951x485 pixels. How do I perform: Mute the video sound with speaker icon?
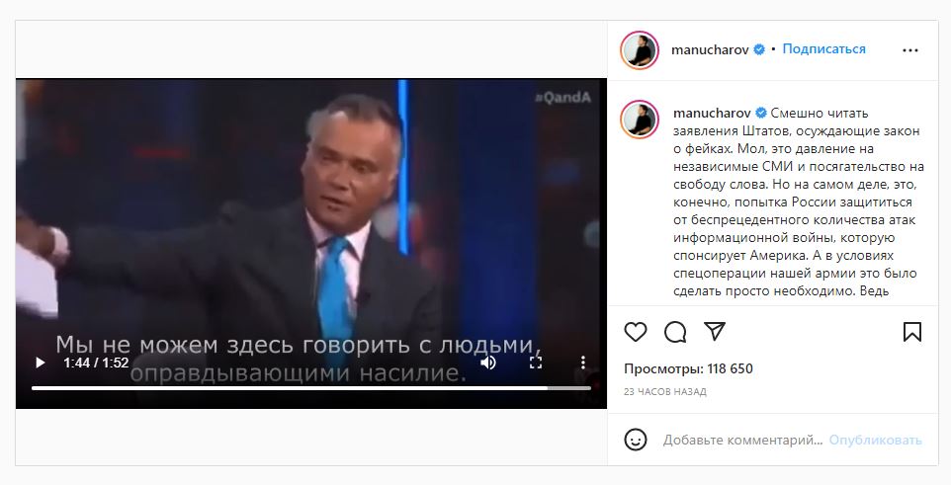pos(488,363)
